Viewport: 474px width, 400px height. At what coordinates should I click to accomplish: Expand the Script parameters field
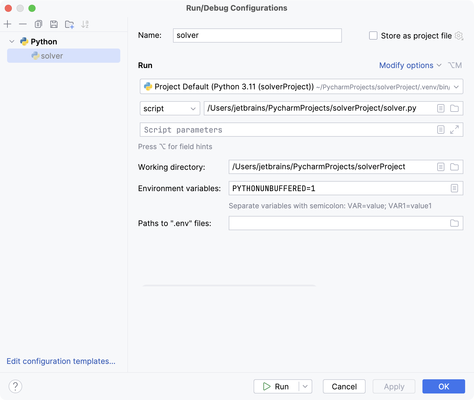454,130
